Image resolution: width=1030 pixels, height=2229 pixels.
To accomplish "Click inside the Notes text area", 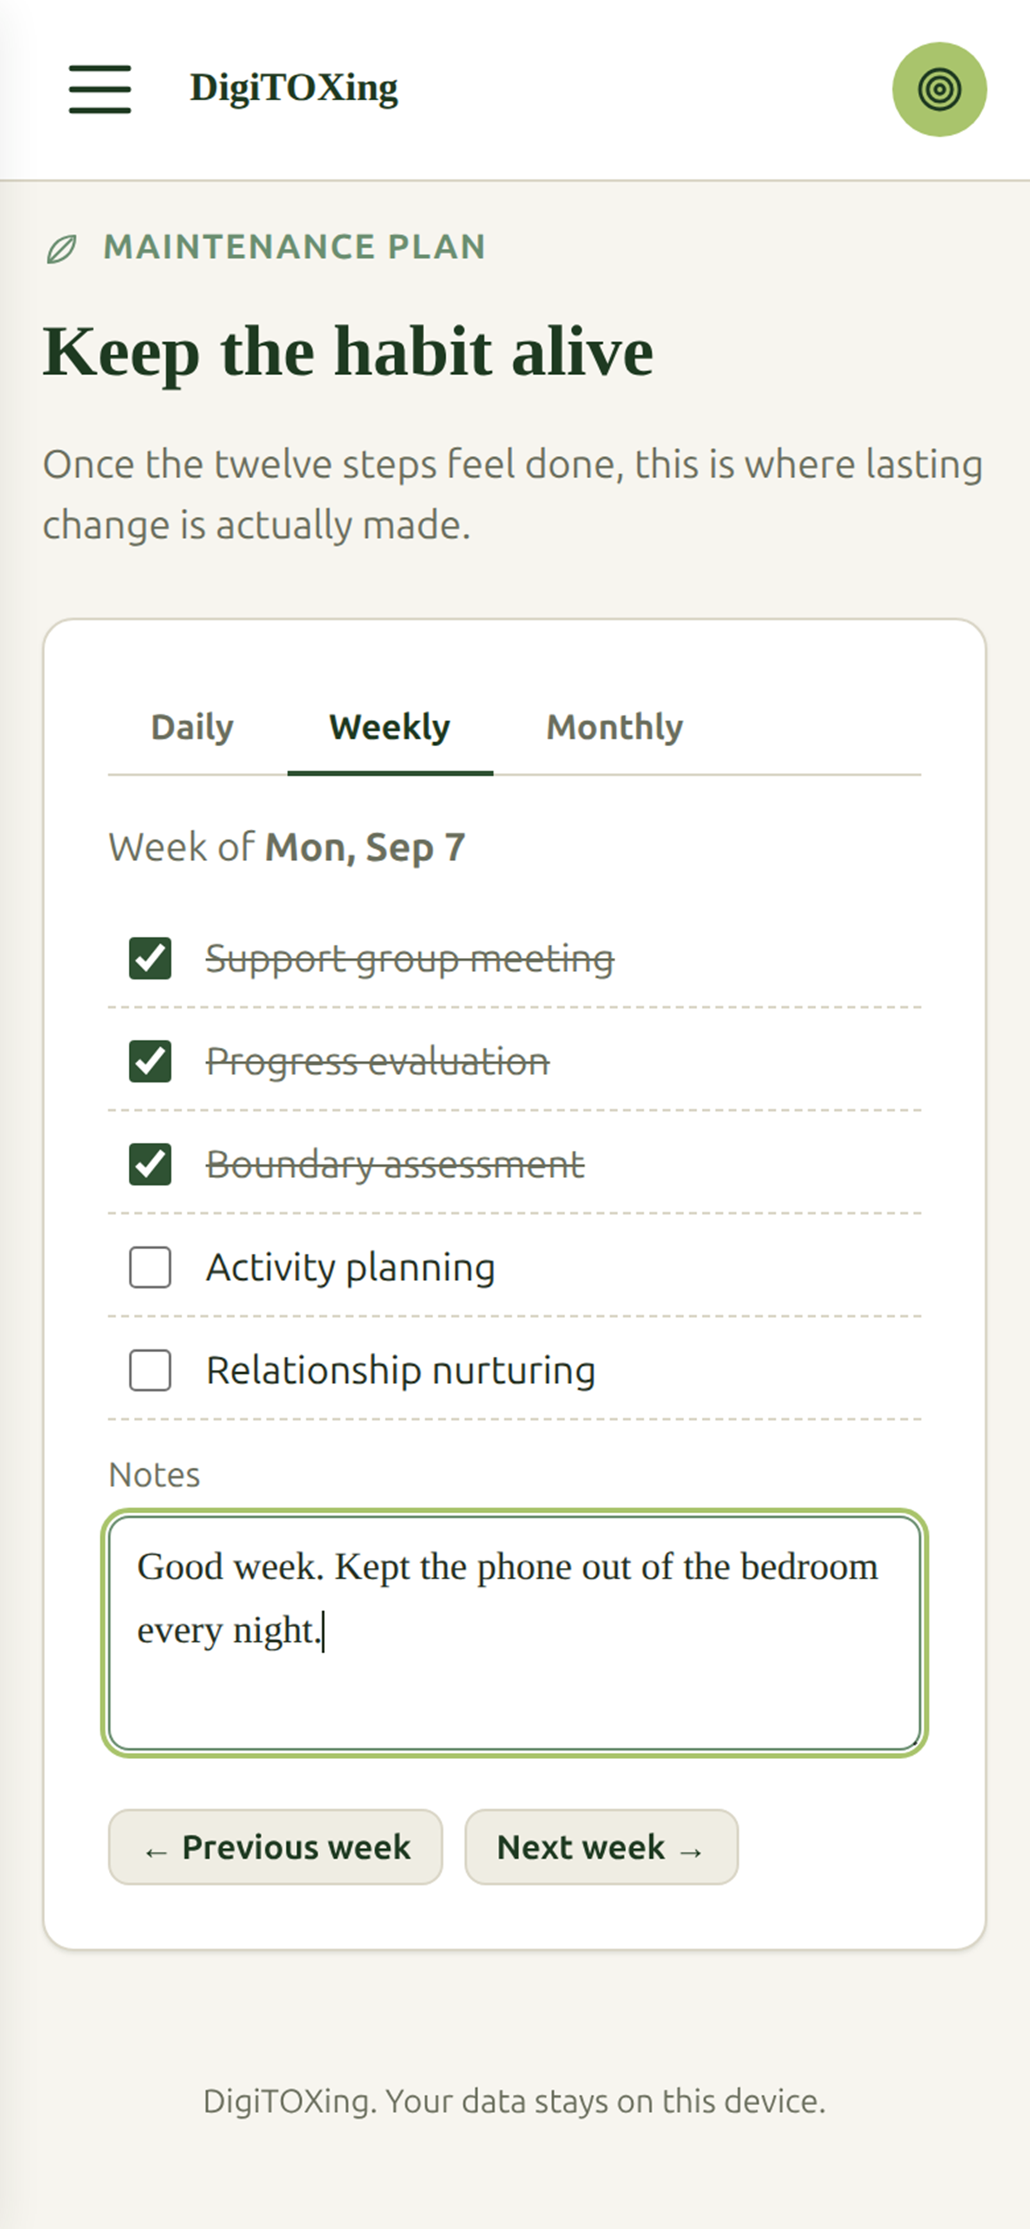I will tap(515, 1633).
